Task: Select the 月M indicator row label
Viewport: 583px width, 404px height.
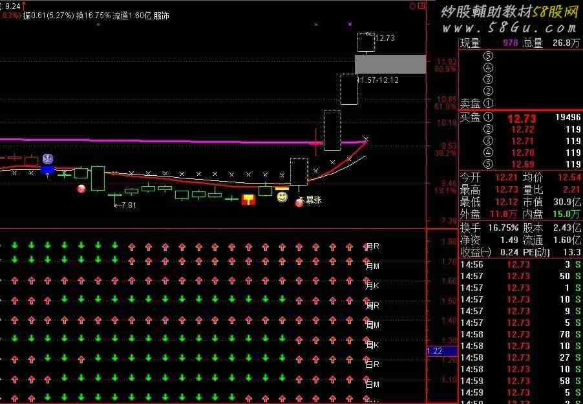Action: (x=372, y=266)
